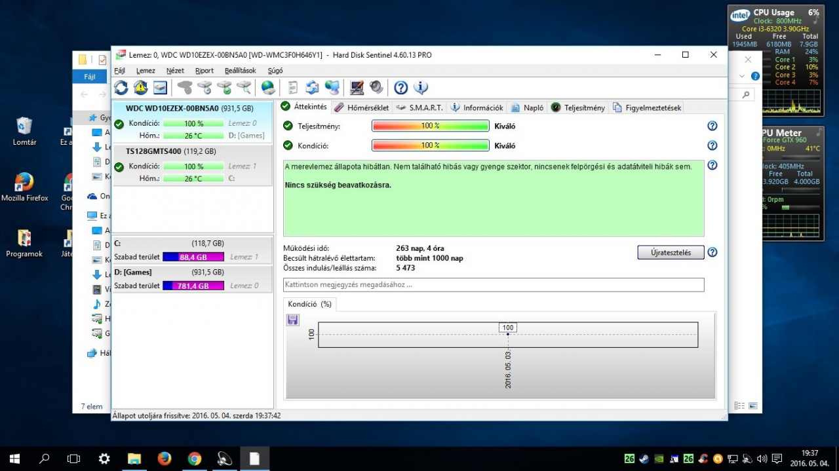The width and height of the screenshot is (839, 471).
Task: Click the search magnifier in Explorer window
Action: (747, 95)
